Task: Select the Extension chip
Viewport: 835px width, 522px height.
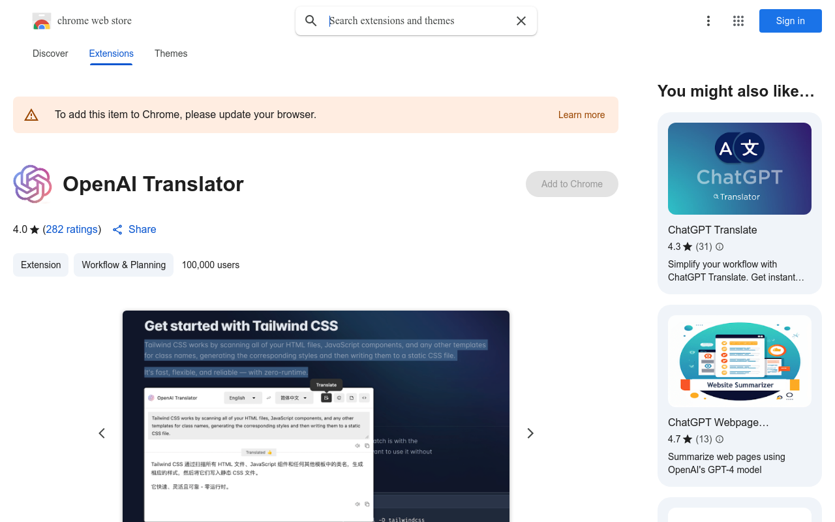Action: coord(40,265)
